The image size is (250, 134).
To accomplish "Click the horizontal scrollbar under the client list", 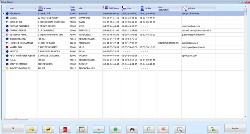I will click(x=94, y=119).
